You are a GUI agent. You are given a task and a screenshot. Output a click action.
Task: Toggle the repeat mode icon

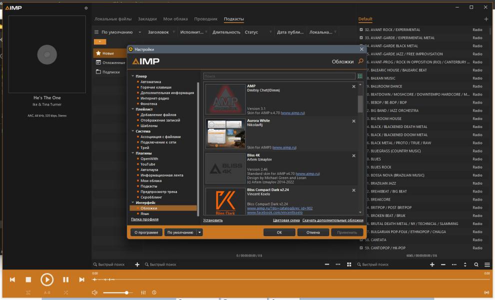[x=28, y=292]
